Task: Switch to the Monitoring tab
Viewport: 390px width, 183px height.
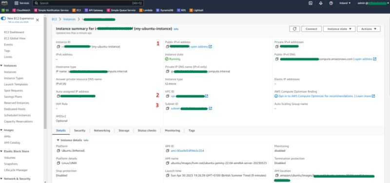Action: [x=173, y=130]
